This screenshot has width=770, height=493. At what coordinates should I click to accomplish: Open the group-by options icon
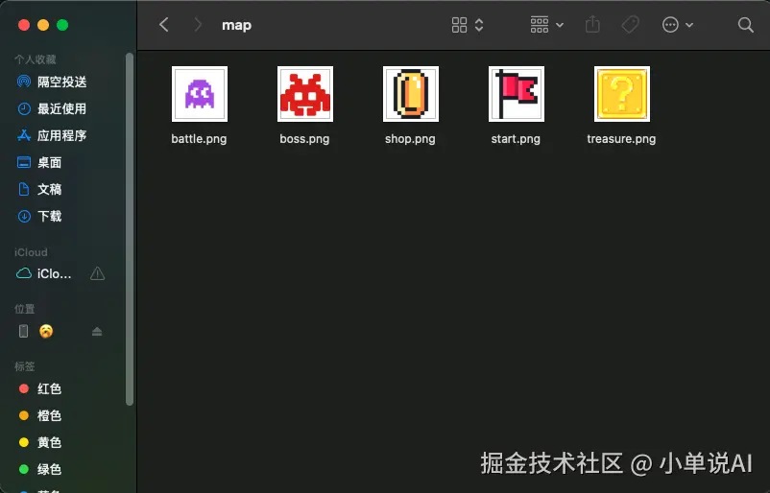click(540, 25)
